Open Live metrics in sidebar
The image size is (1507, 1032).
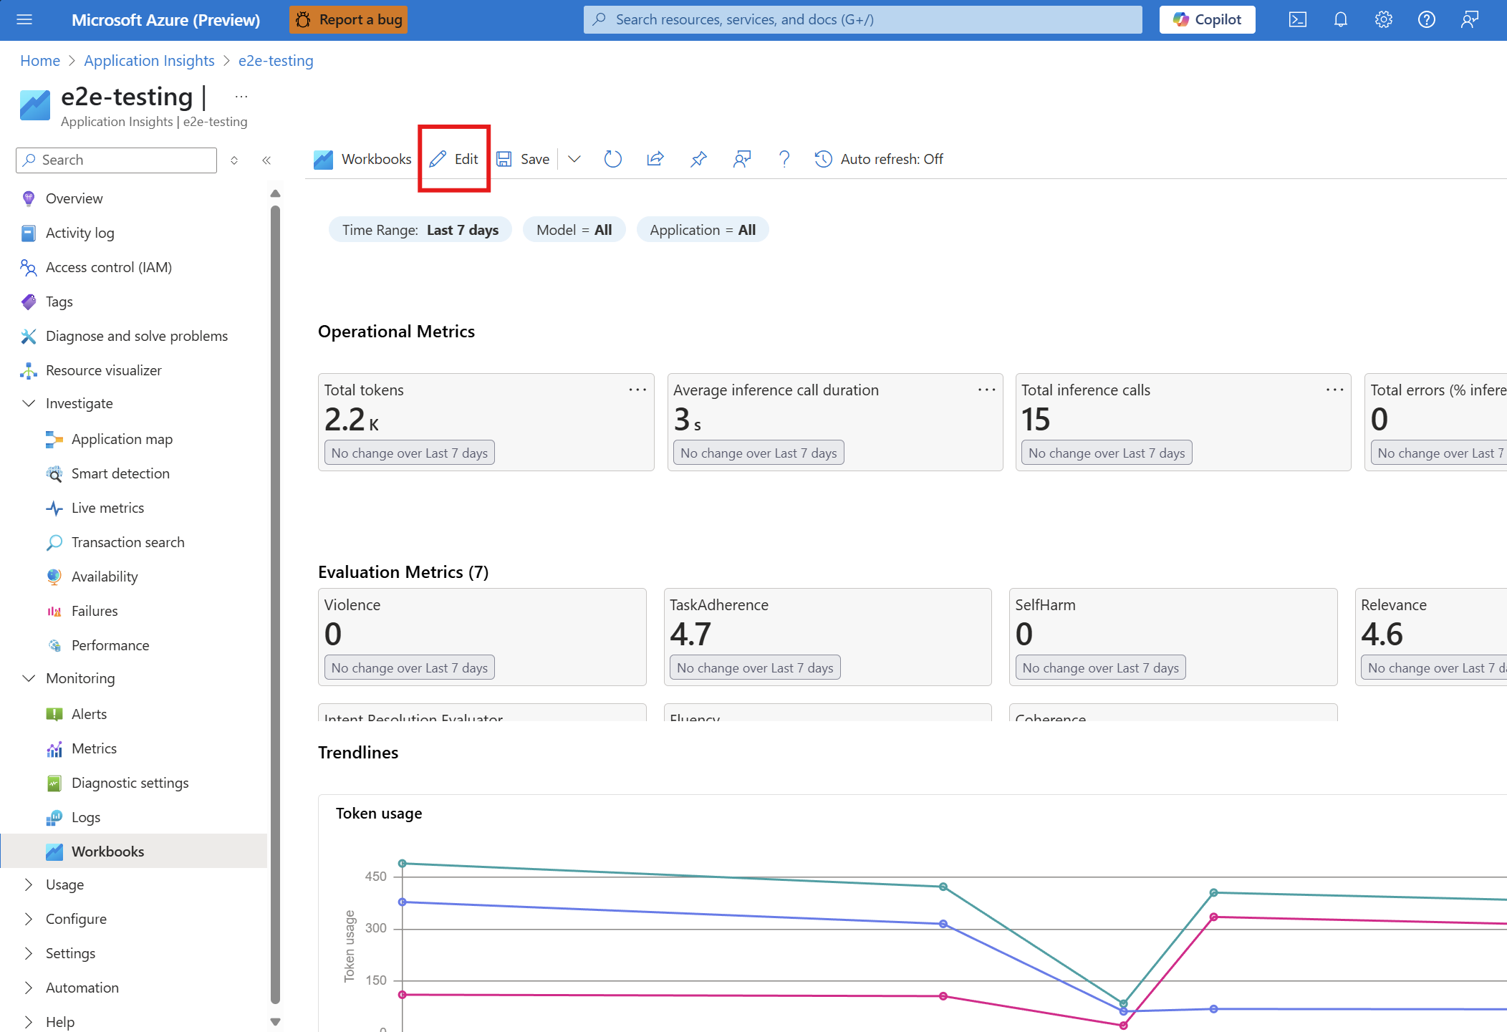click(107, 508)
